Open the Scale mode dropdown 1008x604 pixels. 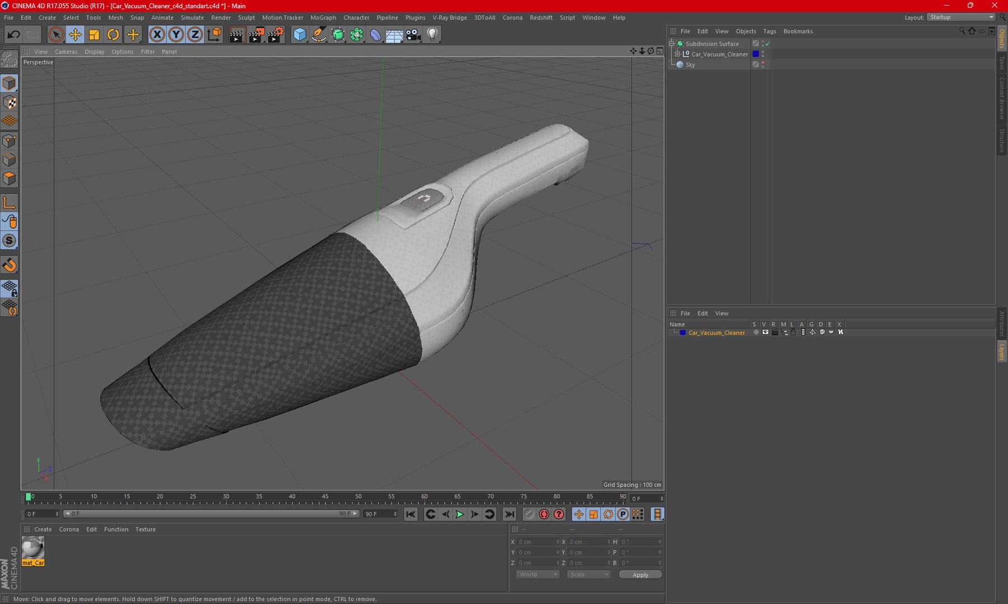(x=589, y=574)
